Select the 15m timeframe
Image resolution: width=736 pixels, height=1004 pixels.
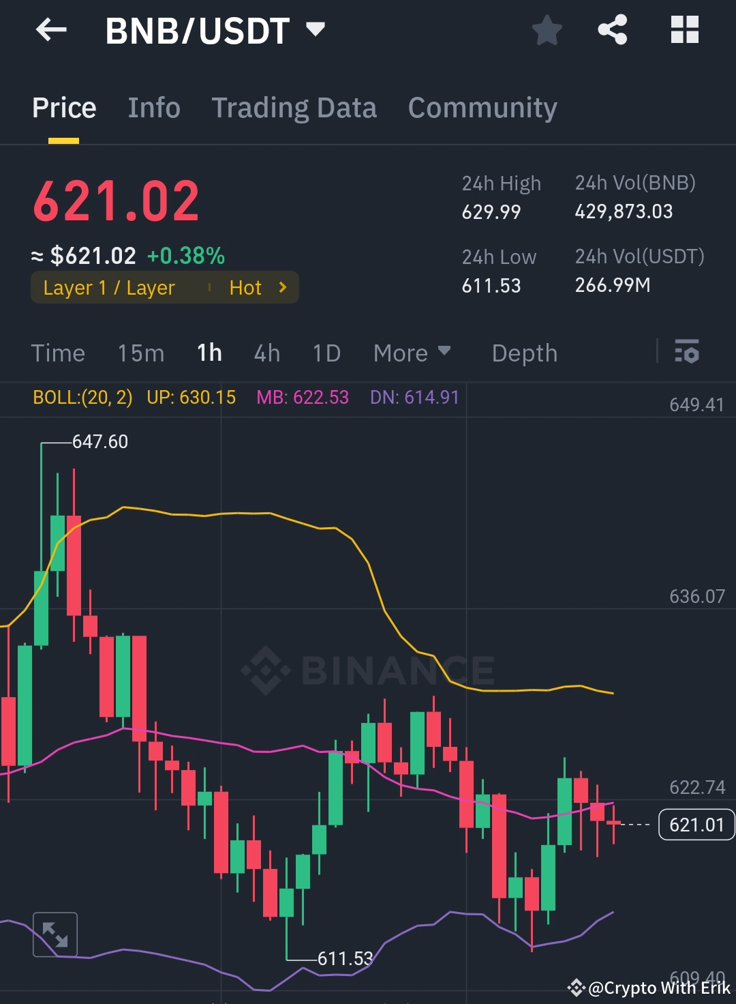141,353
